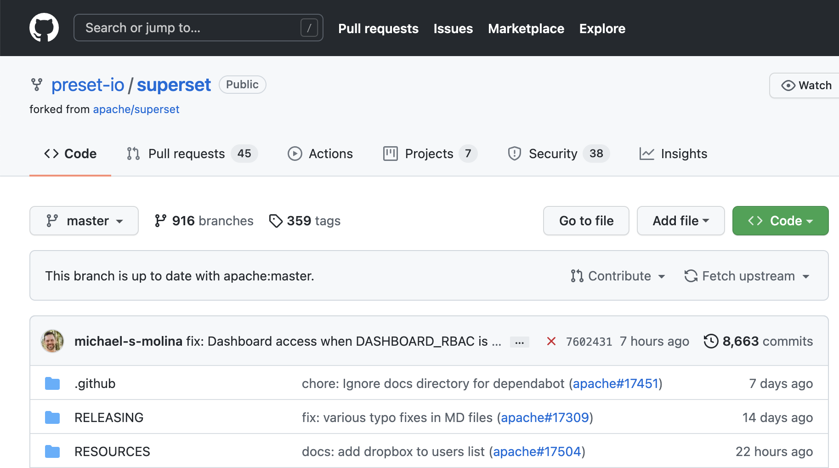Image resolution: width=839 pixels, height=468 pixels.
Task: Open the green Code dropdown
Action: [780, 221]
